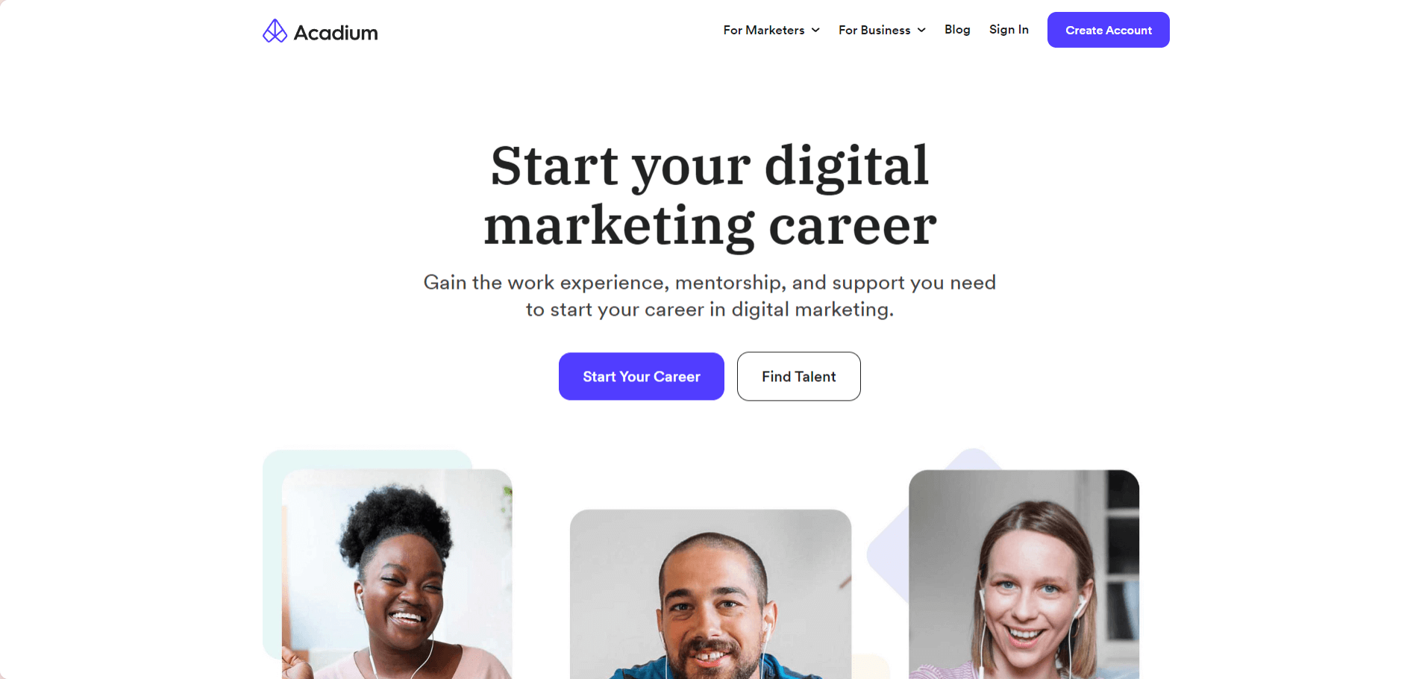Click the Find Talent button
Screen dimensions: 1419x679
pos(798,376)
